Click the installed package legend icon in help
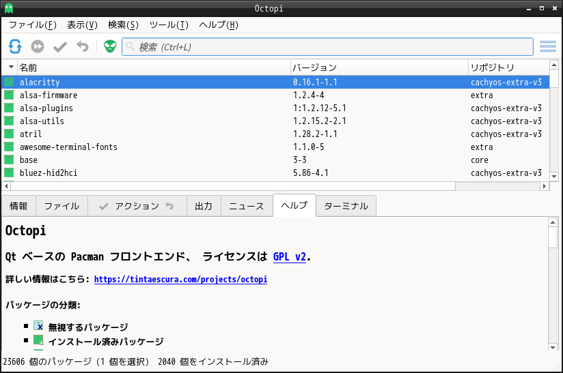 click(x=38, y=340)
